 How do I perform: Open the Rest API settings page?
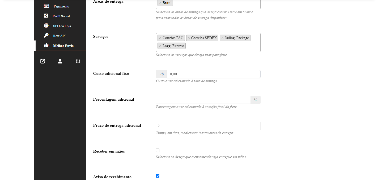click(x=60, y=36)
